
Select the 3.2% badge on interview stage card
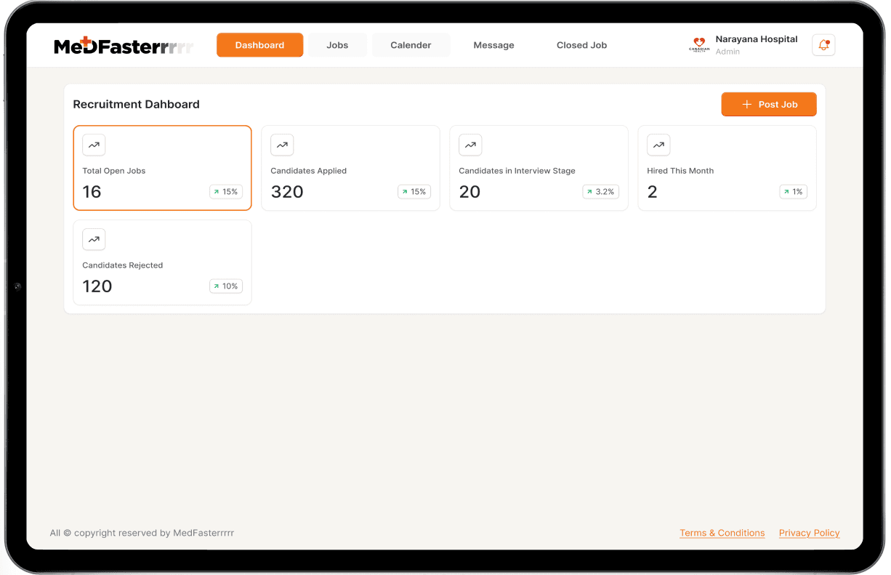tap(601, 191)
